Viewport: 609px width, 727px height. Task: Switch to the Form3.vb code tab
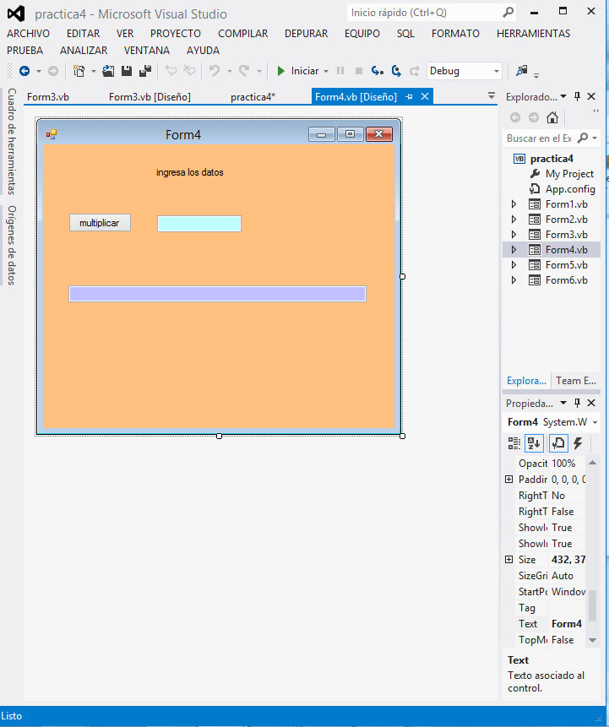pos(48,97)
